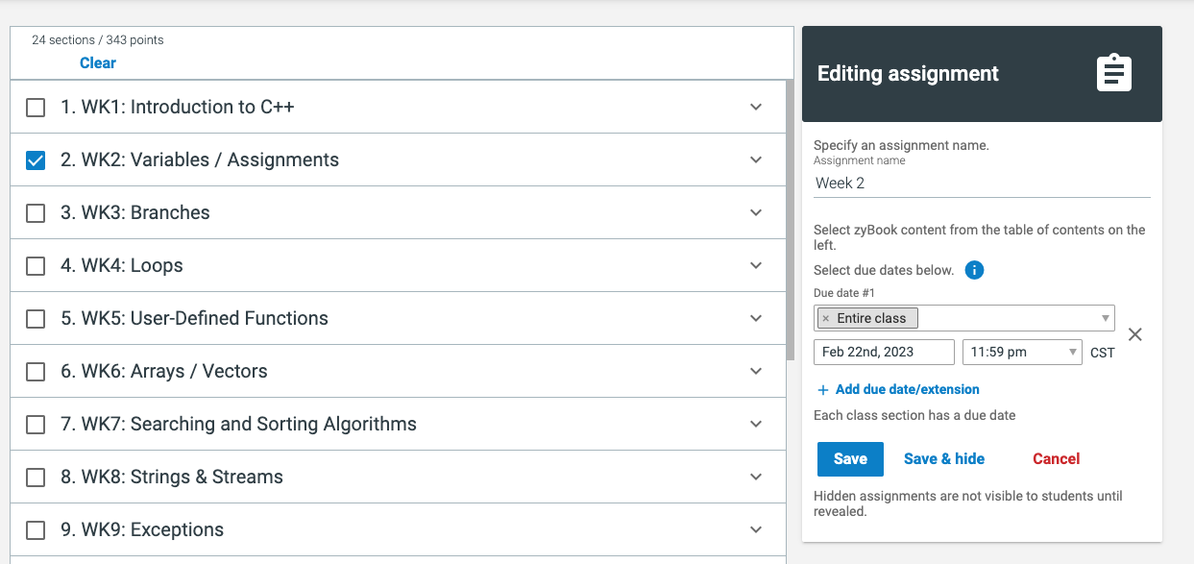Remove the Entire class tag
The image size is (1194, 564).
click(825, 318)
